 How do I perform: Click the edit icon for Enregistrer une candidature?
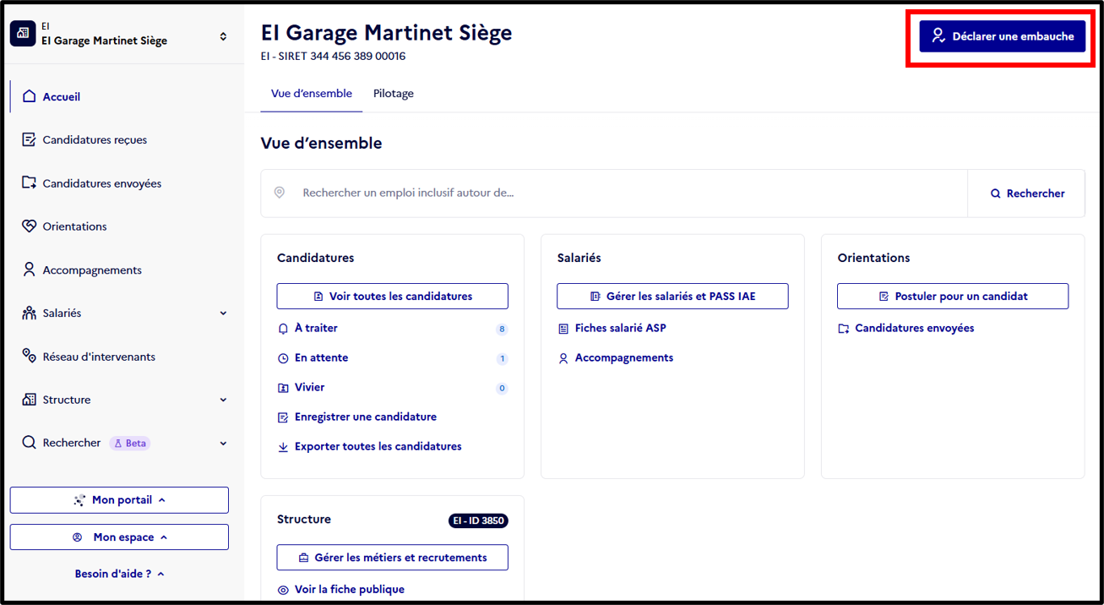[283, 417]
